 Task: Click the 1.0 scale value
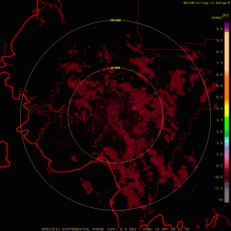point(219,154)
